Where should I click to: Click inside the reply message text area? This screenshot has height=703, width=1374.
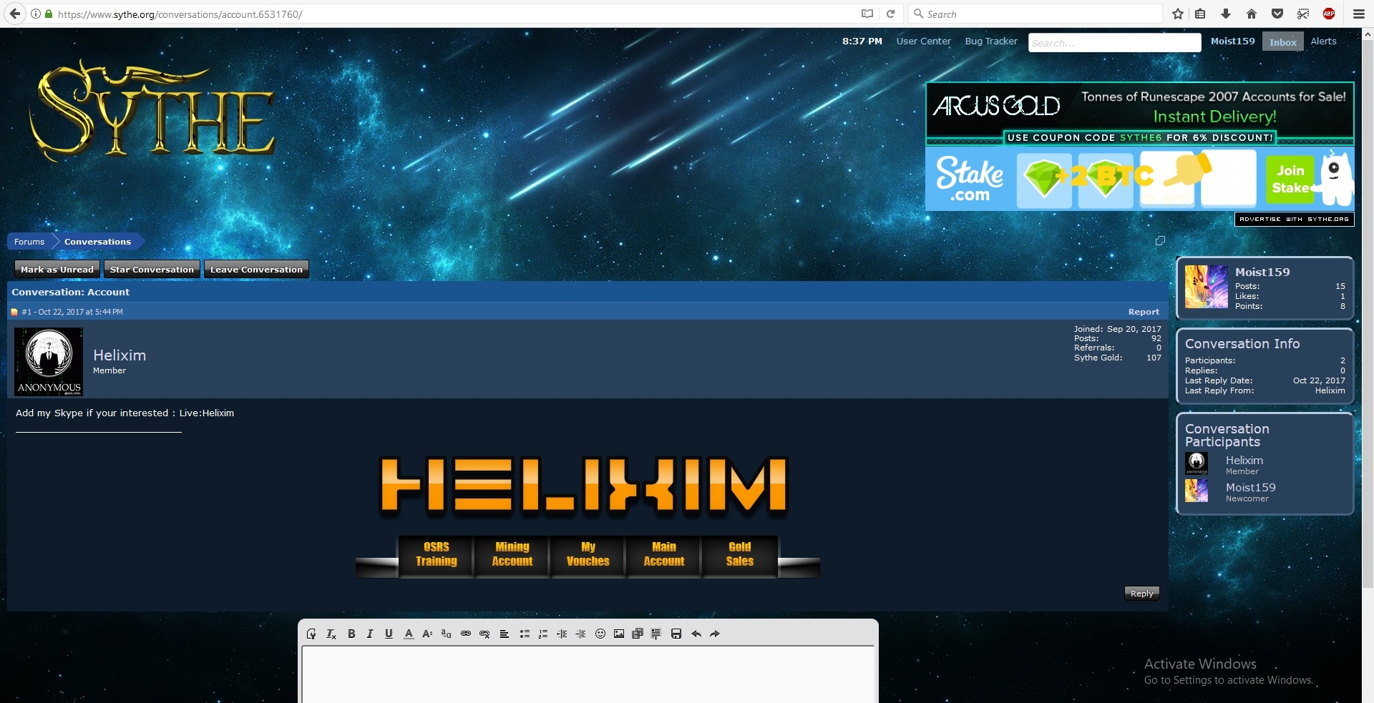[588, 674]
